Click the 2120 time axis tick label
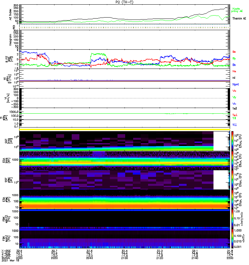 160,258
